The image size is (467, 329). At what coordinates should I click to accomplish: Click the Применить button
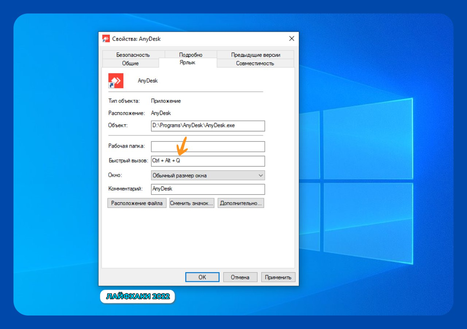[278, 277]
